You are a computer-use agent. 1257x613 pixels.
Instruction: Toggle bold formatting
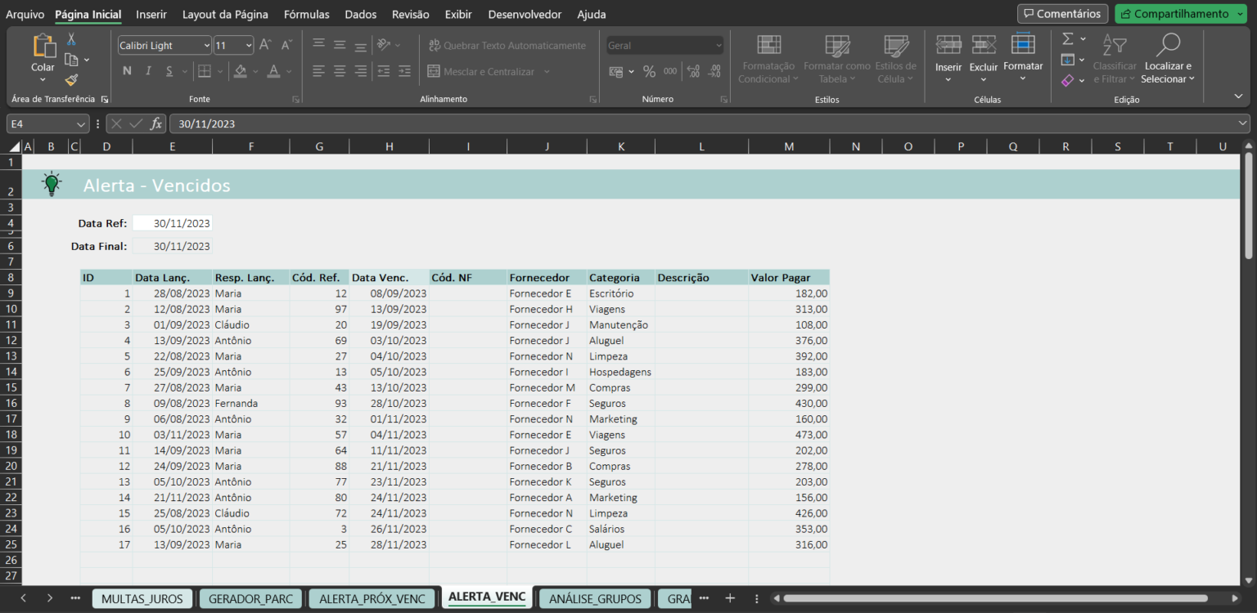pyautogui.click(x=127, y=71)
